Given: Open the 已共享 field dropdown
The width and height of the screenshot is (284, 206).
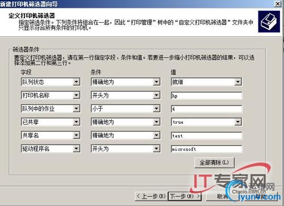Looking at the screenshot, I should (76, 122).
